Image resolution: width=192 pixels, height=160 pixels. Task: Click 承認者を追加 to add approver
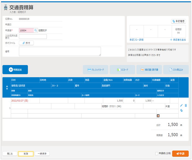[x=178, y=40]
